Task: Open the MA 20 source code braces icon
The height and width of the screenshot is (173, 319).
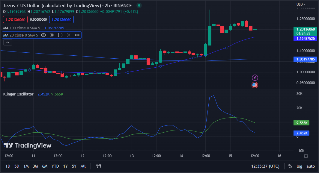Action: 60,35
